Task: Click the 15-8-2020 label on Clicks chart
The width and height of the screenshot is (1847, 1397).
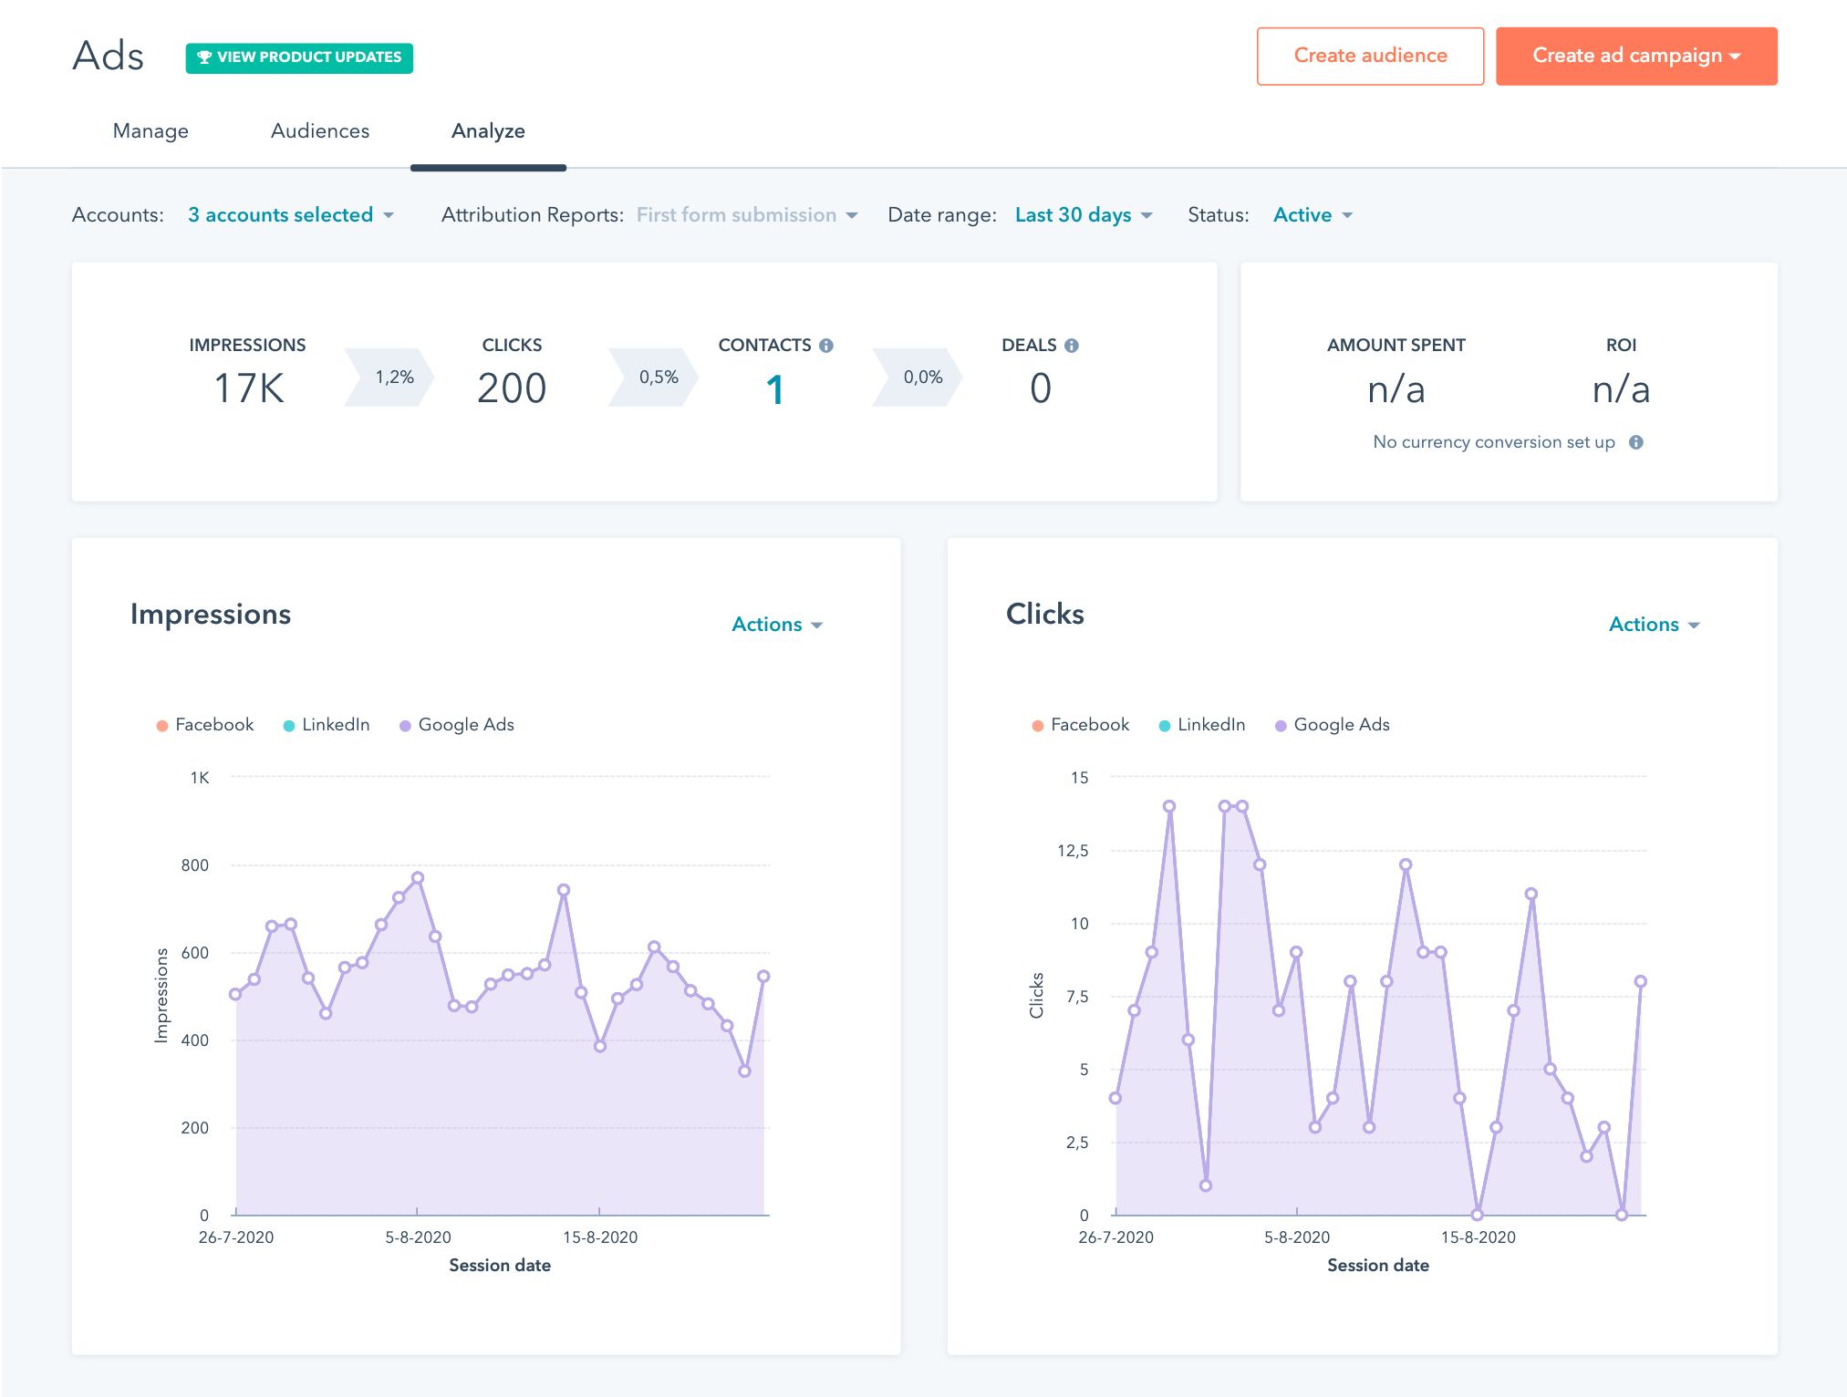Action: pos(1479,1237)
